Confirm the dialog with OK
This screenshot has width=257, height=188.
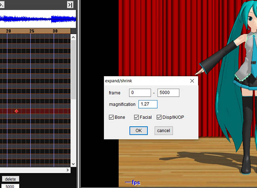coord(138,130)
